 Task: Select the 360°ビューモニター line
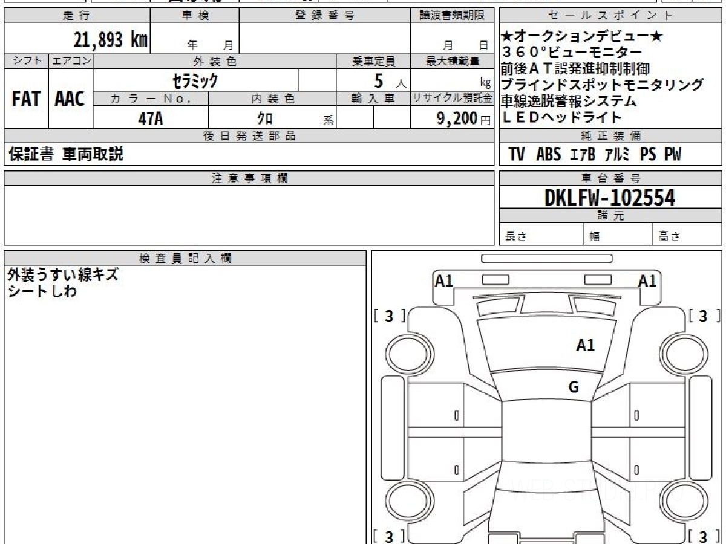[x=572, y=53]
